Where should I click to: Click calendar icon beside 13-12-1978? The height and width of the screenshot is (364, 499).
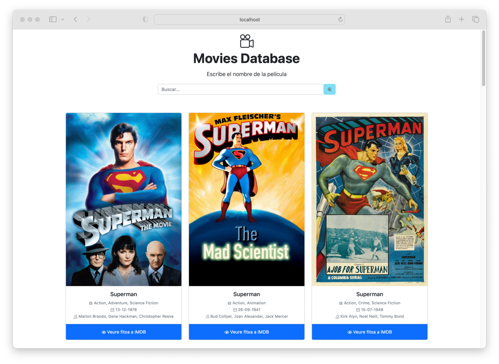coord(112,310)
